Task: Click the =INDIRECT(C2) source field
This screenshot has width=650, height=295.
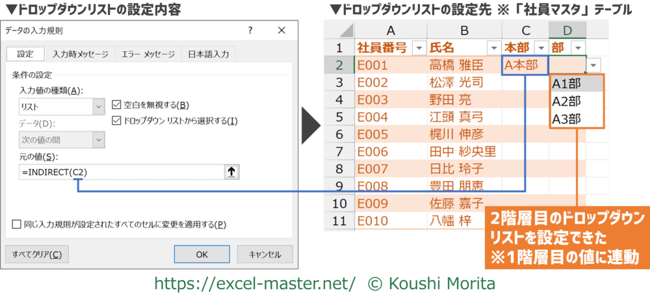Action: pyautogui.click(x=120, y=172)
